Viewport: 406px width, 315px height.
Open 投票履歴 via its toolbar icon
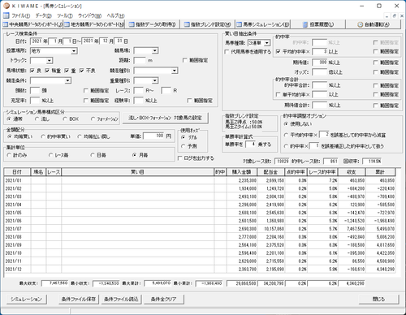click(x=305, y=24)
